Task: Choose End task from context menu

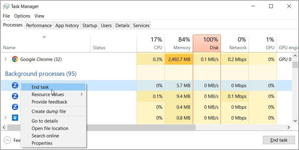Action: tap(40, 87)
